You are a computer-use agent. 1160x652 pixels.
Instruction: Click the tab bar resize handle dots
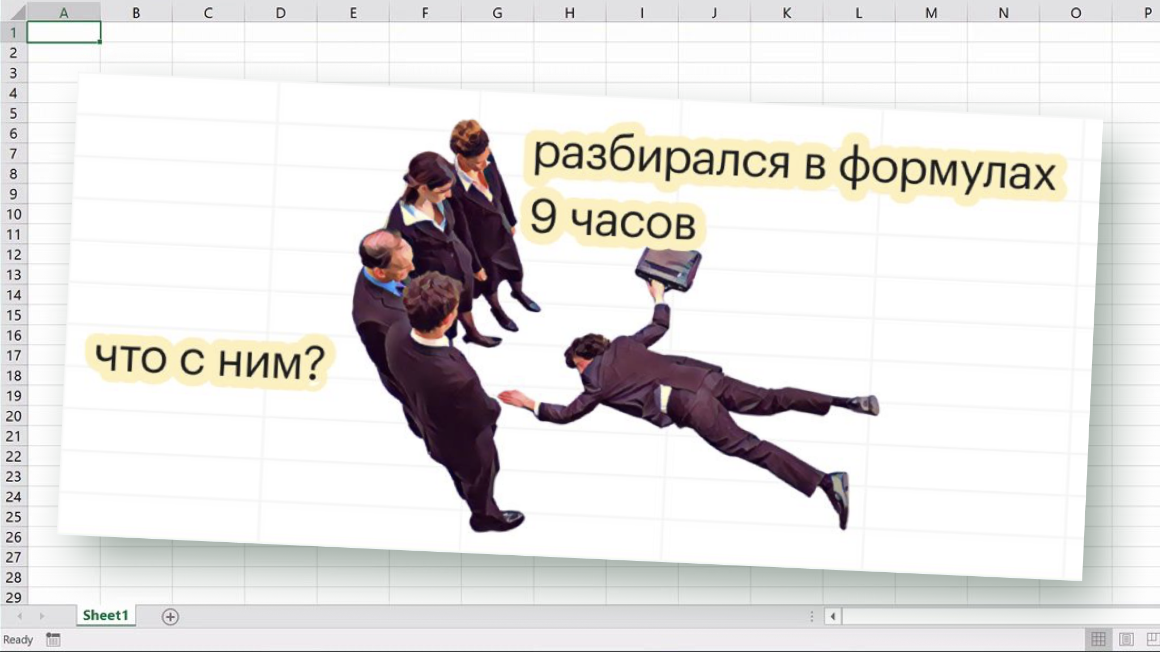812,616
